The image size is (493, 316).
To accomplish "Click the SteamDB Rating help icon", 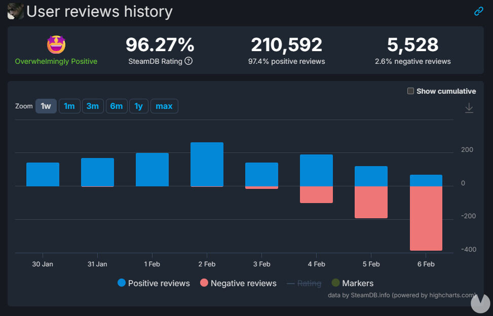I will [x=188, y=61].
